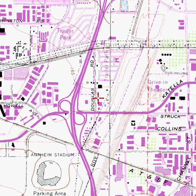Click the blue pond at the top of map
196x196 pixels.
tap(124, 5)
